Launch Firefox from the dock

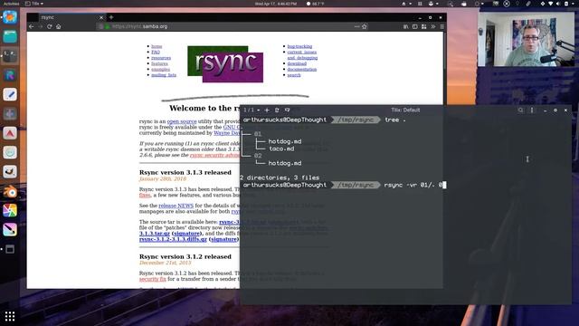click(10, 17)
